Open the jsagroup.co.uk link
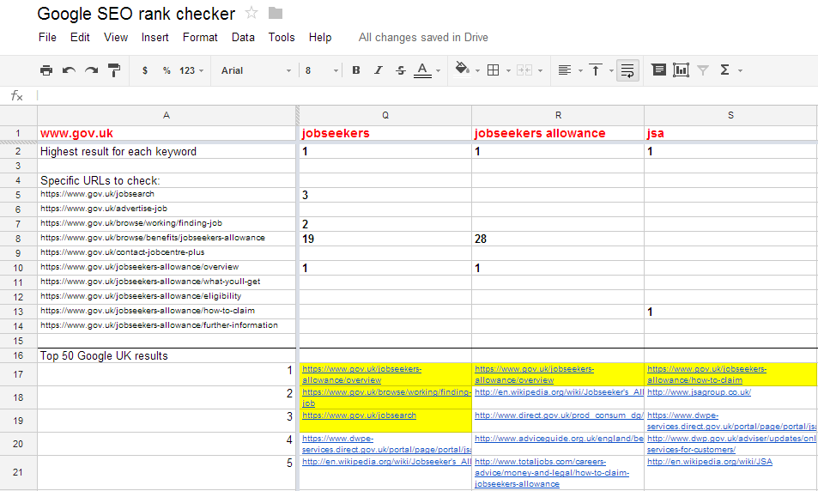818x491 pixels. coord(699,392)
